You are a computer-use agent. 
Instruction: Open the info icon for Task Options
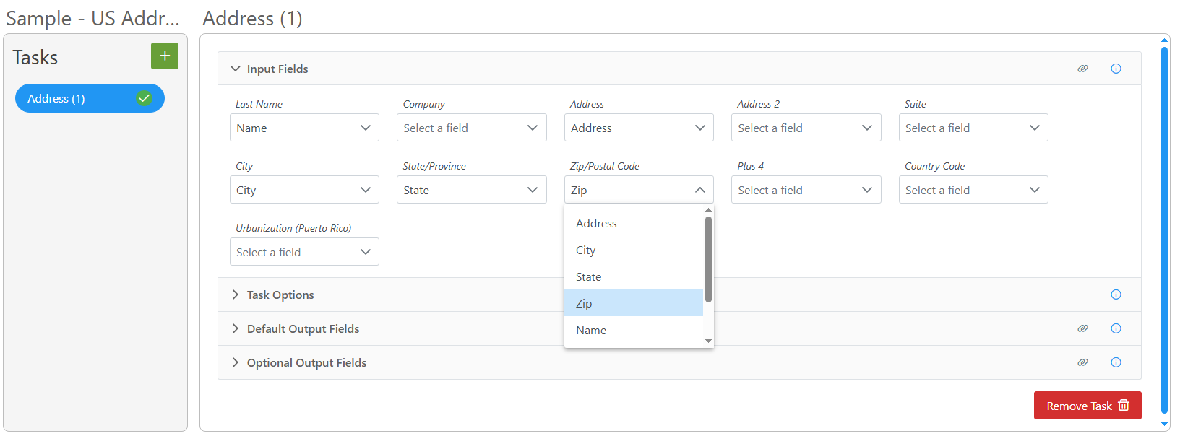coord(1116,295)
